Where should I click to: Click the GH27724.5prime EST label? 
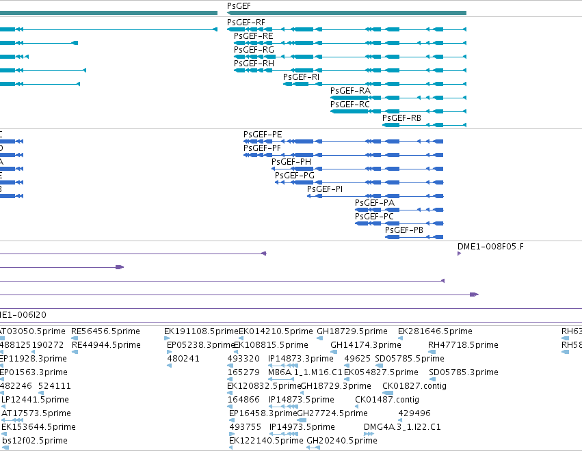tap(332, 414)
